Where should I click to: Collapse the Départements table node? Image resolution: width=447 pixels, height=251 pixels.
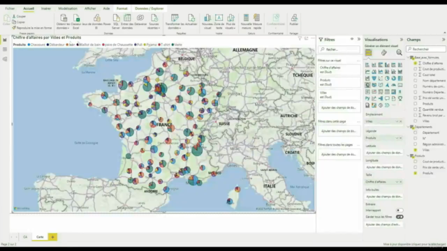coord(409,127)
